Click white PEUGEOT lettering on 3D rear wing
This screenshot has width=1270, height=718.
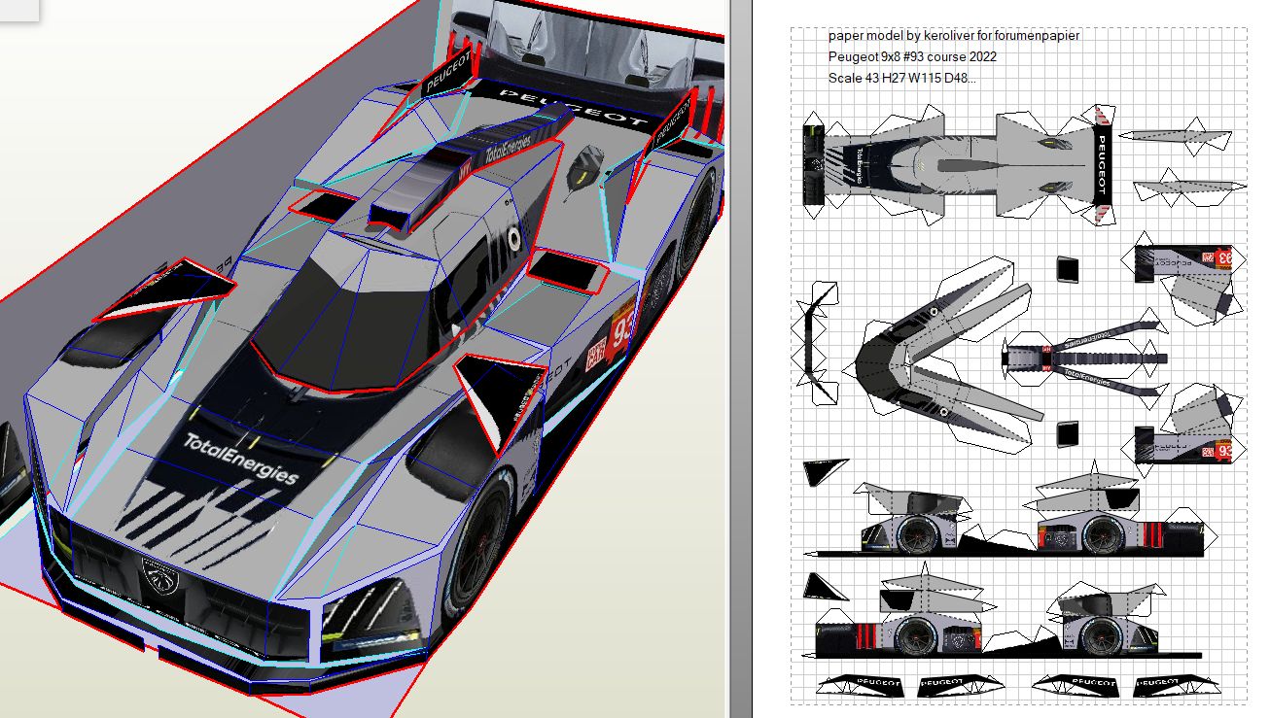pyautogui.click(x=573, y=107)
